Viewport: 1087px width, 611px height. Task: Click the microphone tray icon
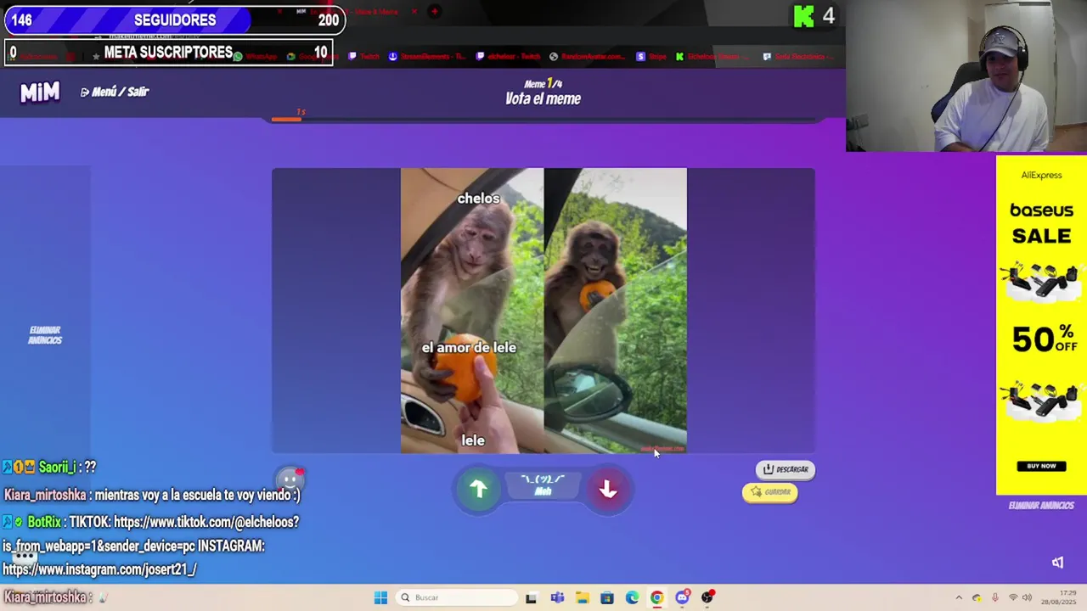[x=994, y=597]
